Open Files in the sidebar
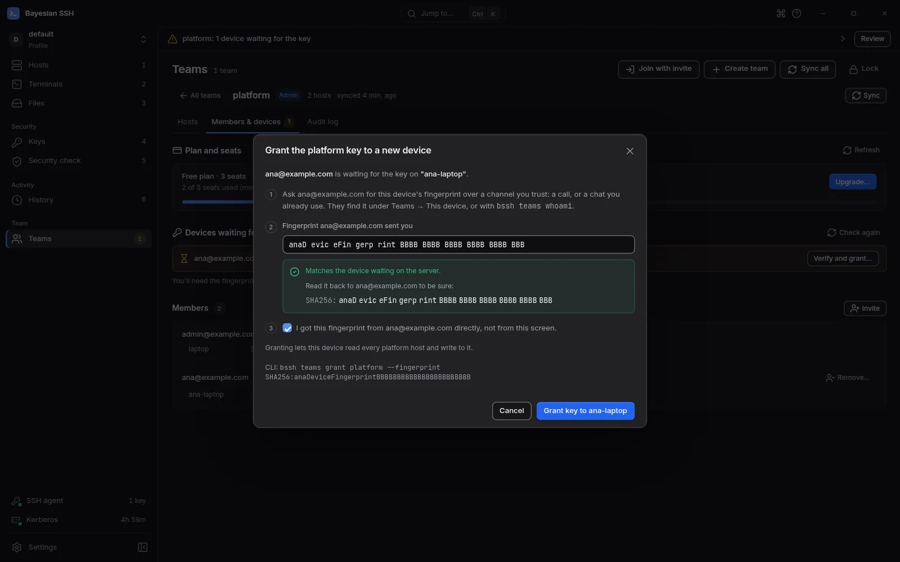Screen dimensions: 900x562 (x=79, y=103)
